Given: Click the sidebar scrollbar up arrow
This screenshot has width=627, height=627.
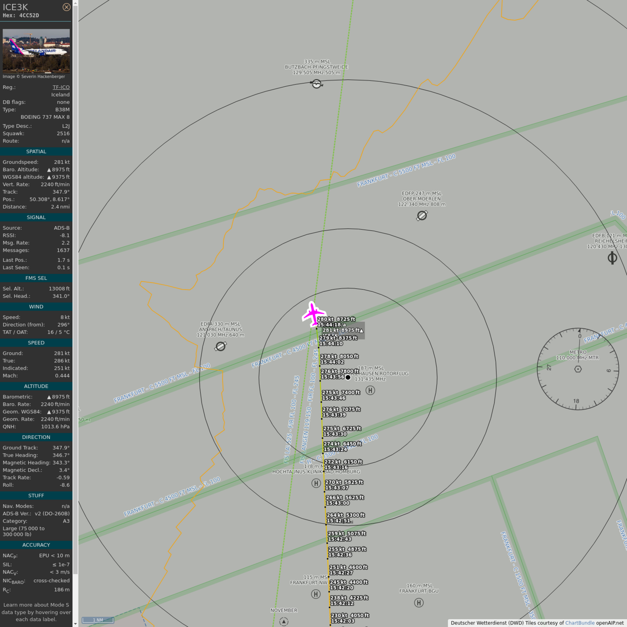Looking at the screenshot, I should pyautogui.click(x=75, y=3).
